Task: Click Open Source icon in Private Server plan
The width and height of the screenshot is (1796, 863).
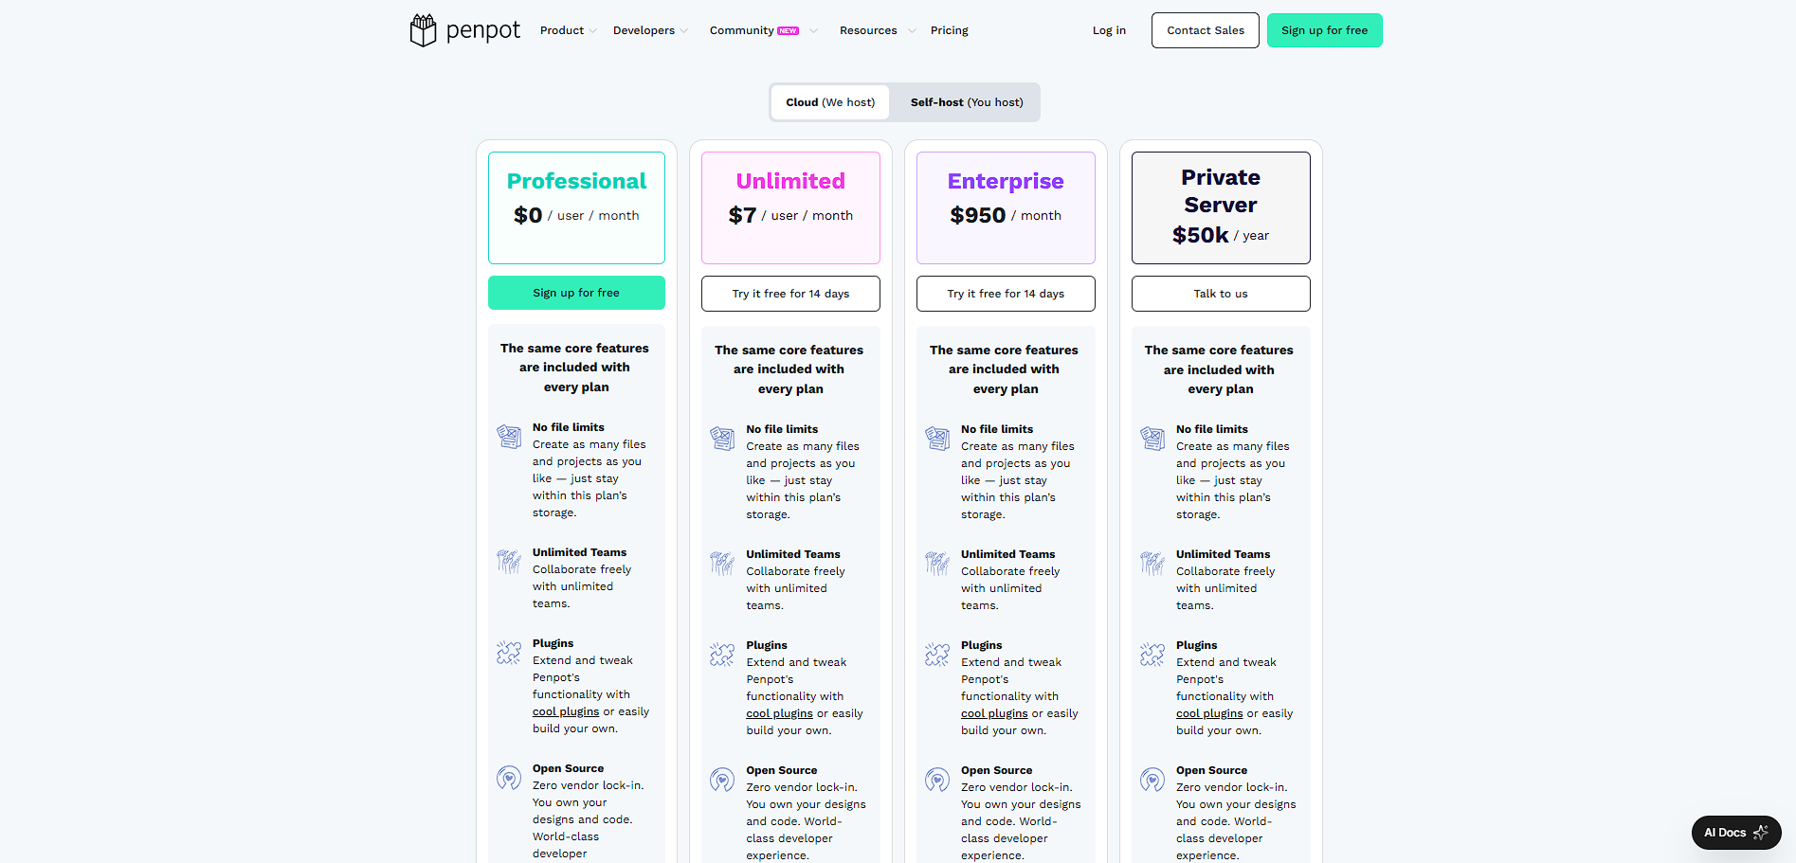Action: 1152,780
